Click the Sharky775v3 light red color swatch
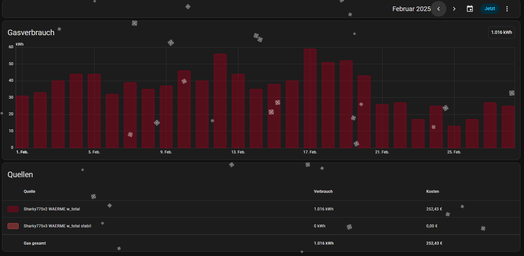The image size is (524, 256). pos(13,226)
